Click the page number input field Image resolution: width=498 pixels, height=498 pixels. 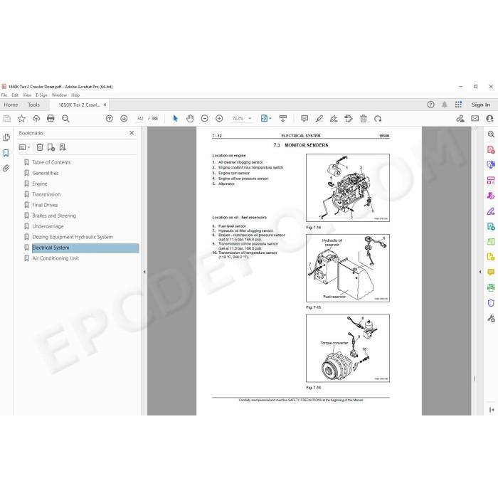tap(140, 119)
